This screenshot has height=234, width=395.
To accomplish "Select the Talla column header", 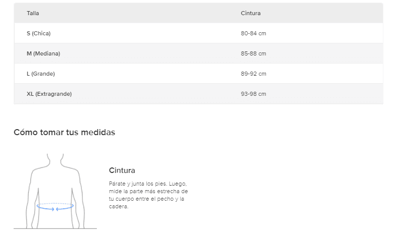I will 33,13.
